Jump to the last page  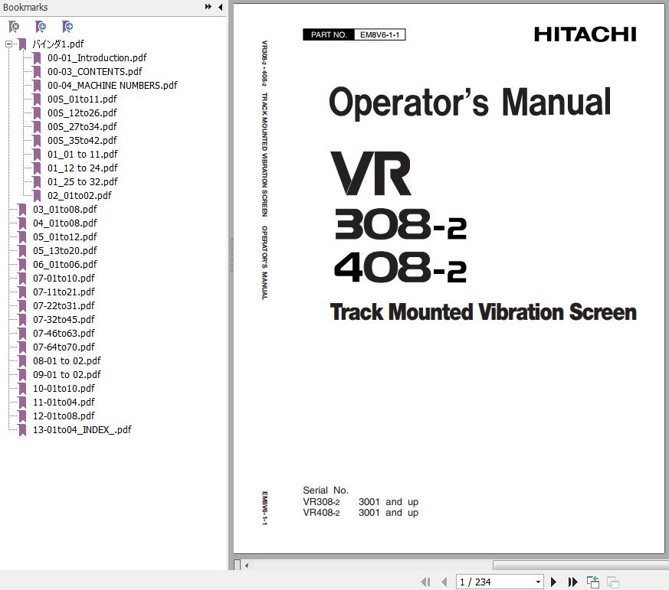pyautogui.click(x=572, y=582)
